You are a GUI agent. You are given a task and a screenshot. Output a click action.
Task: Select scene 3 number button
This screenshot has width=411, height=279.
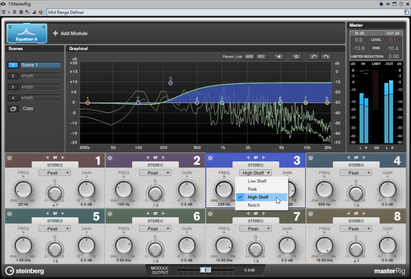coord(13,87)
